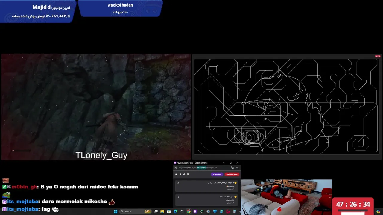Open the Calculator taskbar icon
The width and height of the screenshot is (383, 215).
pos(235,211)
